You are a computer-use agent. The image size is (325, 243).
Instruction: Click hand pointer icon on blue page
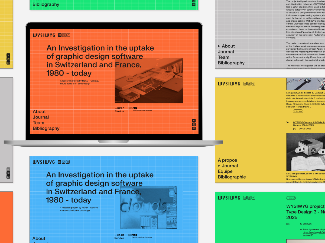(68, 162)
